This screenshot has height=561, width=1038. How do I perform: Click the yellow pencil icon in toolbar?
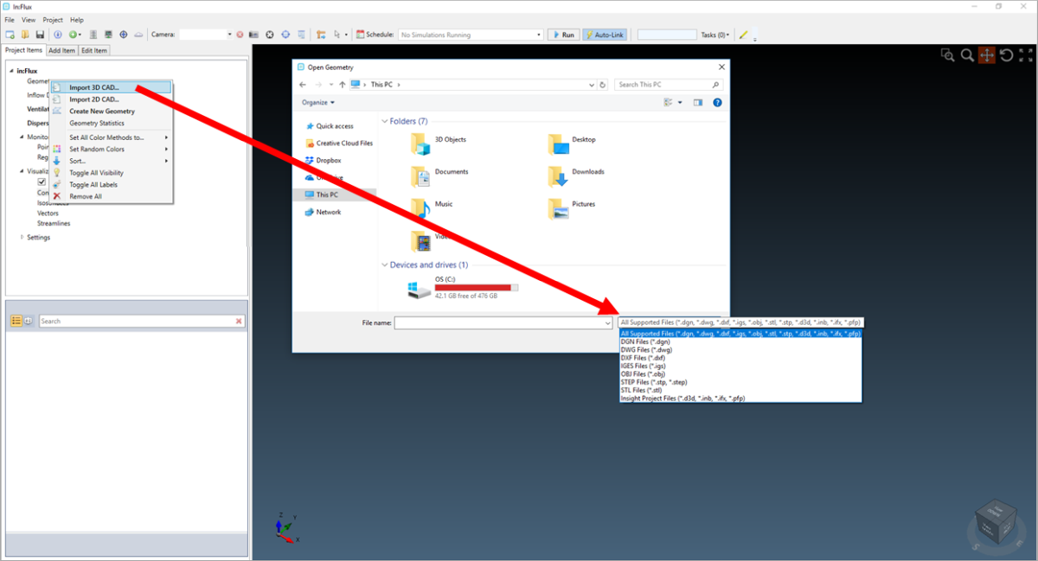pyautogui.click(x=744, y=35)
